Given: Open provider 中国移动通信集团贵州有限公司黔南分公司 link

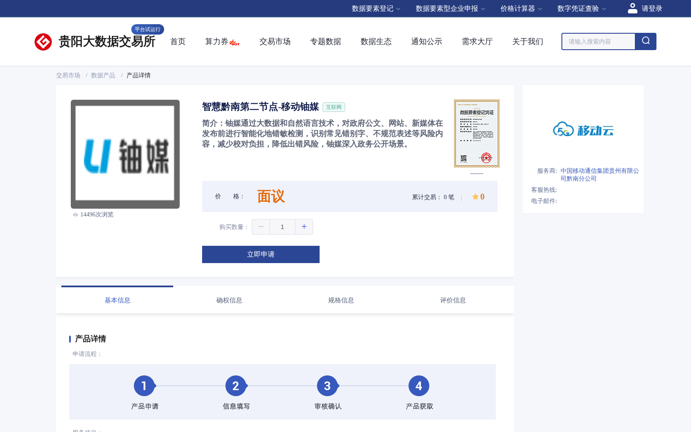Looking at the screenshot, I should tap(599, 175).
